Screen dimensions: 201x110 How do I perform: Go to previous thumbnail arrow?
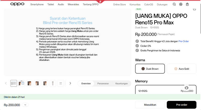pos(6,83)
